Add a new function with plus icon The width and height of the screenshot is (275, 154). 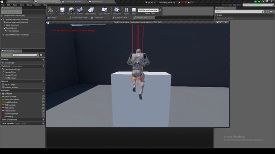click(43, 66)
